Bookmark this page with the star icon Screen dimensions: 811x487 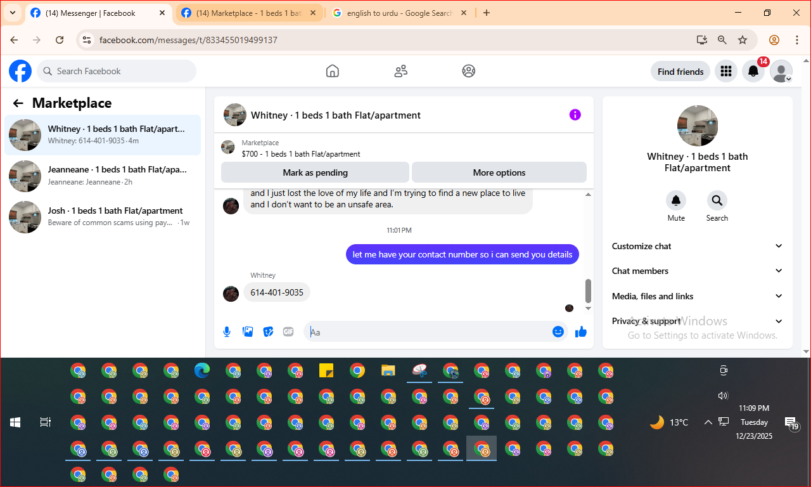tap(743, 40)
